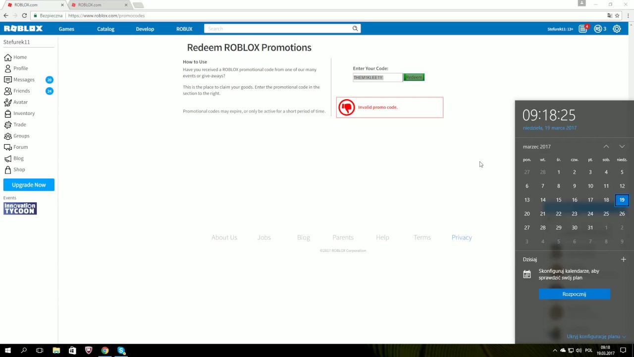Open the ROBUX menu in the header
The image size is (634, 357).
point(184,29)
